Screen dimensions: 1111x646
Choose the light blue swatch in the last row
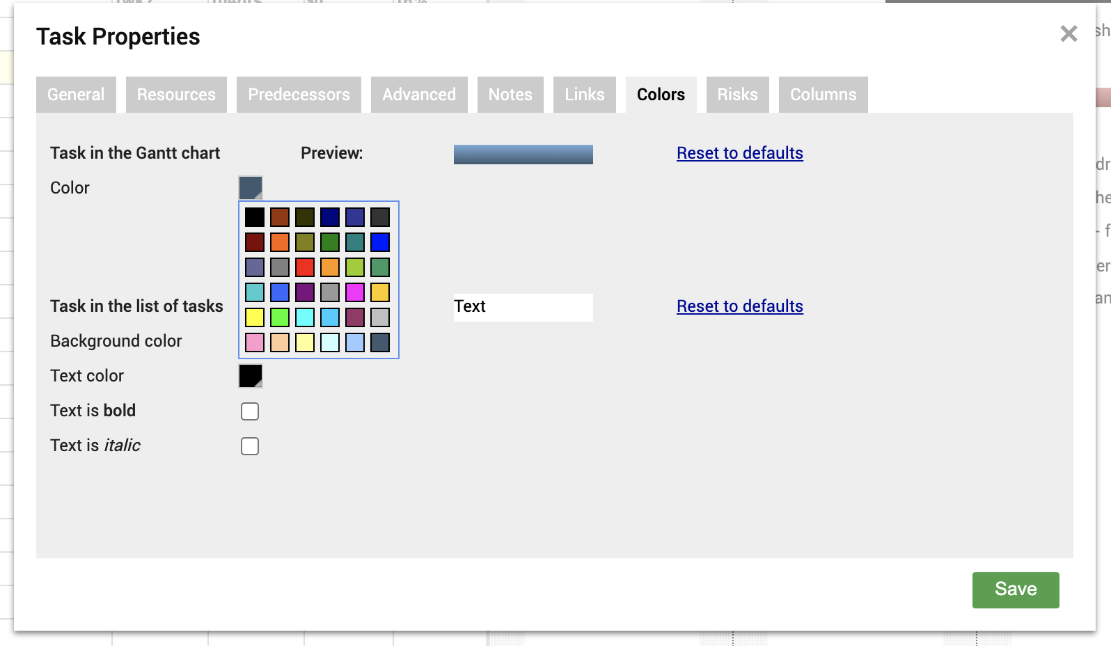click(355, 342)
